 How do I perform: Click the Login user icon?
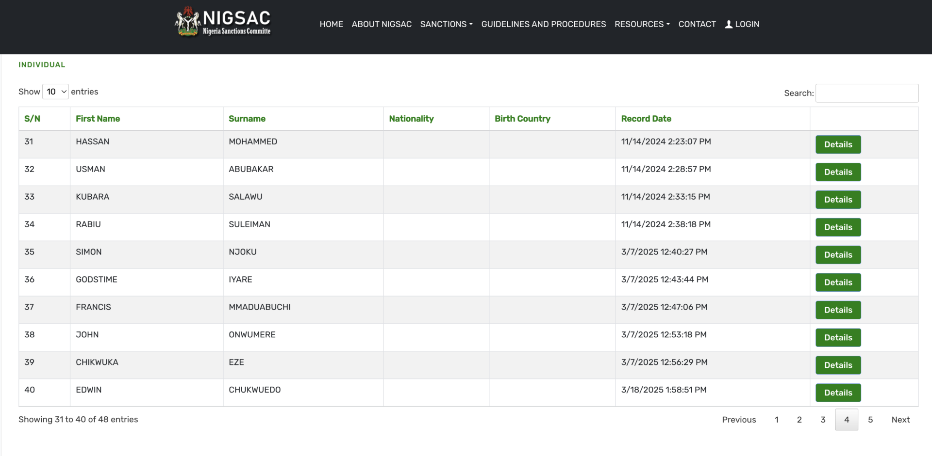[x=729, y=24]
